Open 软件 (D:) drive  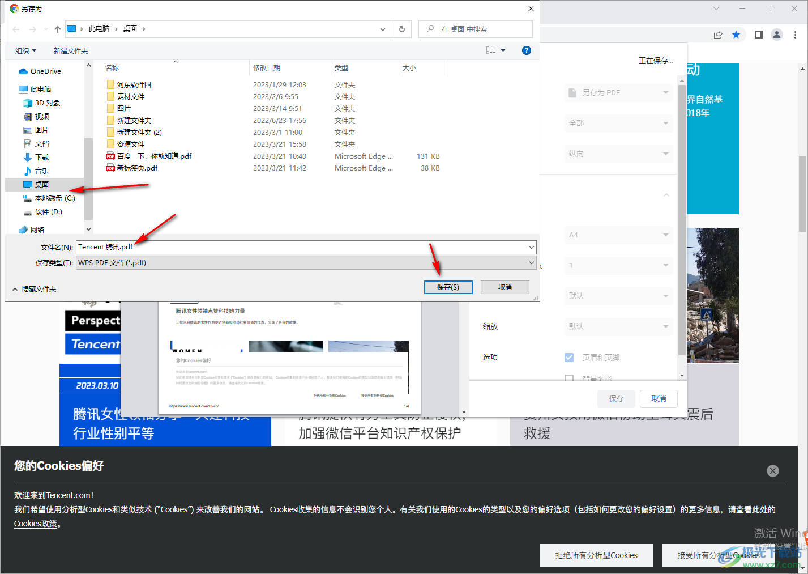(48, 212)
